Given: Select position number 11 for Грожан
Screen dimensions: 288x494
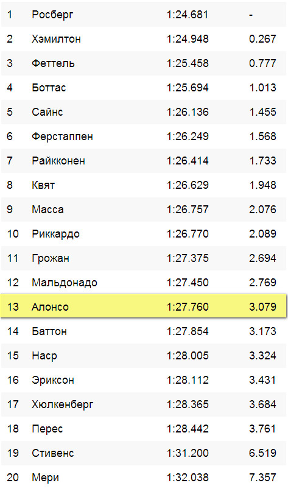Looking at the screenshot, I should (x=13, y=258).
